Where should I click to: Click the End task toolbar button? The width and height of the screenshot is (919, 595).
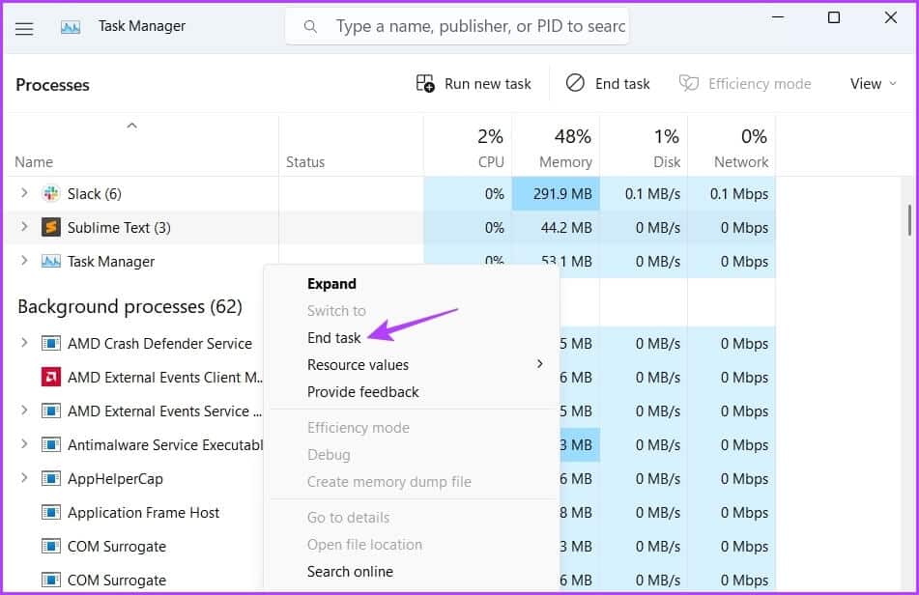pyautogui.click(x=608, y=84)
